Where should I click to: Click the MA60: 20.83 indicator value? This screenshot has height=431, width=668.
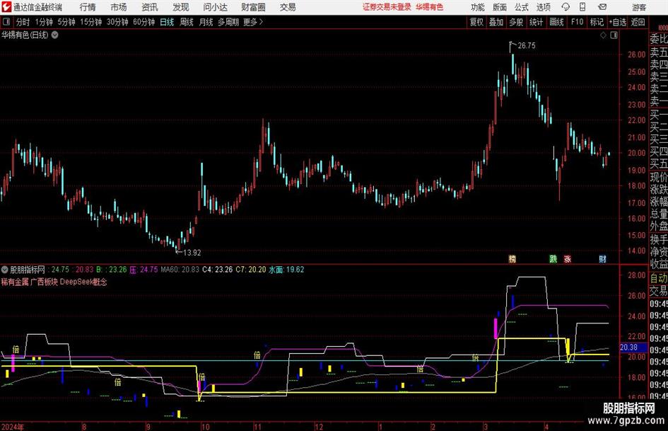[180, 270]
